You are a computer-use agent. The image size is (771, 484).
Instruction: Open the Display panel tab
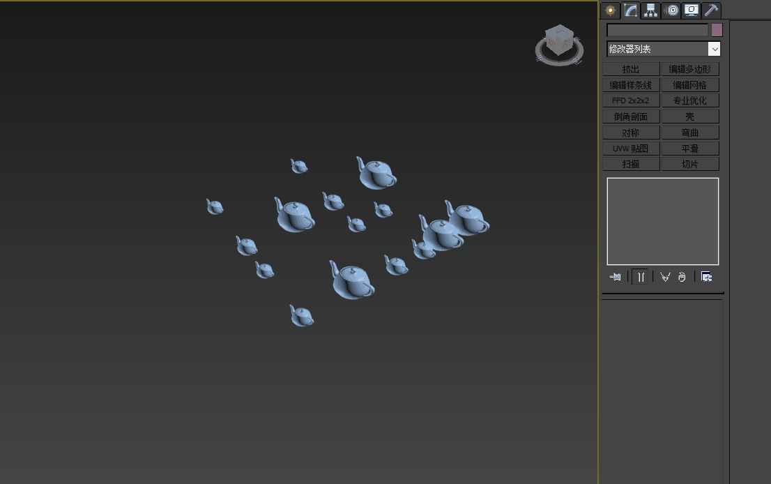click(692, 10)
